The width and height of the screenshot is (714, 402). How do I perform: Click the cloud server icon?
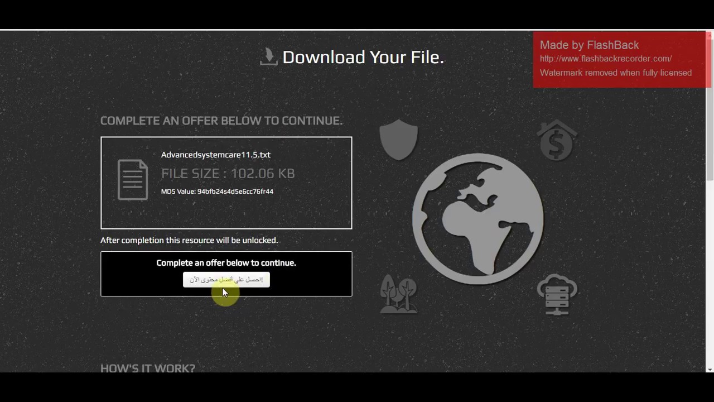(557, 295)
